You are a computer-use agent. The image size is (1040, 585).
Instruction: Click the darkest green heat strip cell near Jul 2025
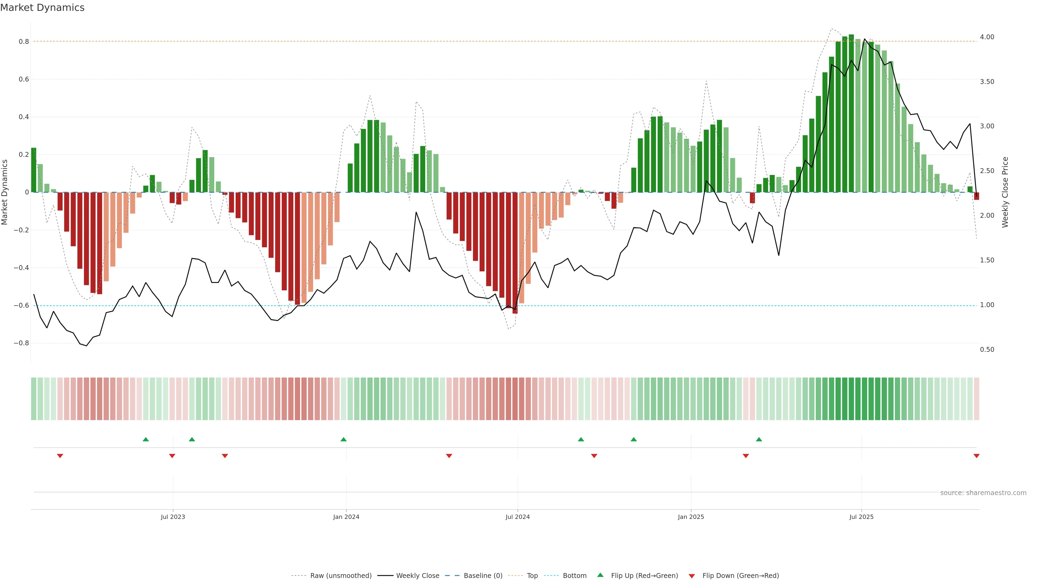coord(851,398)
